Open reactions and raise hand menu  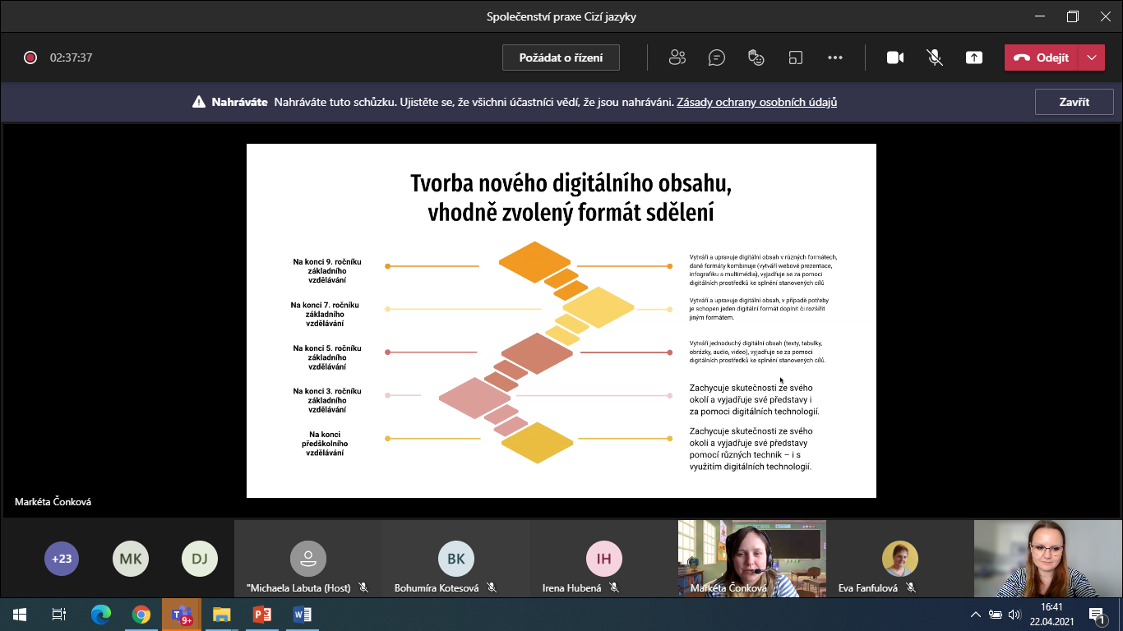click(756, 58)
